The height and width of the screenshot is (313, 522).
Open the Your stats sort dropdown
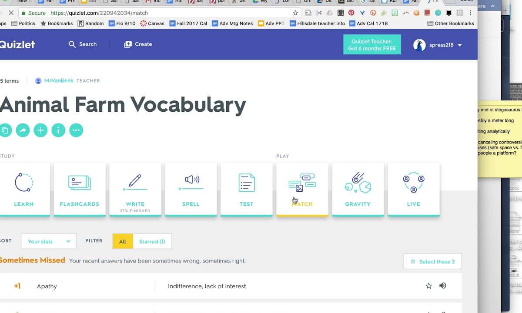(x=49, y=241)
